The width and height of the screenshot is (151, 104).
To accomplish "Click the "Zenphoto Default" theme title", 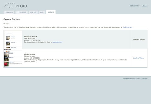I will pos(30,37).
